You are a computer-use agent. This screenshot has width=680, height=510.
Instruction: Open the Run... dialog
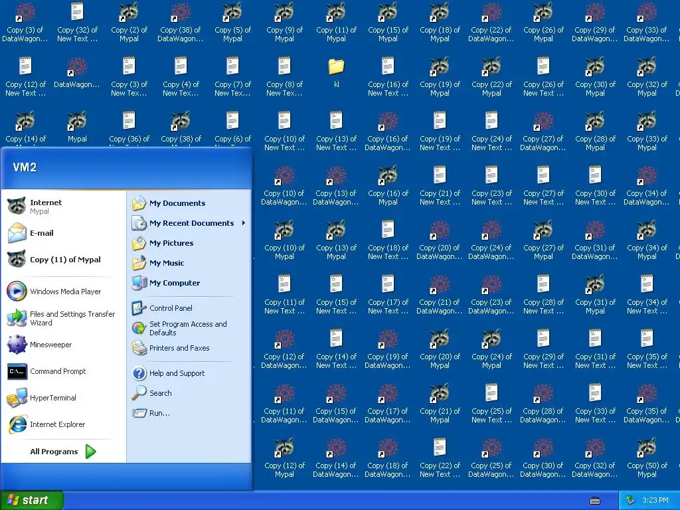189,413
